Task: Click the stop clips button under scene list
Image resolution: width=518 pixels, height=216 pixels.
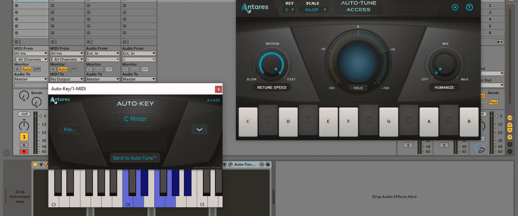Action: [500, 41]
